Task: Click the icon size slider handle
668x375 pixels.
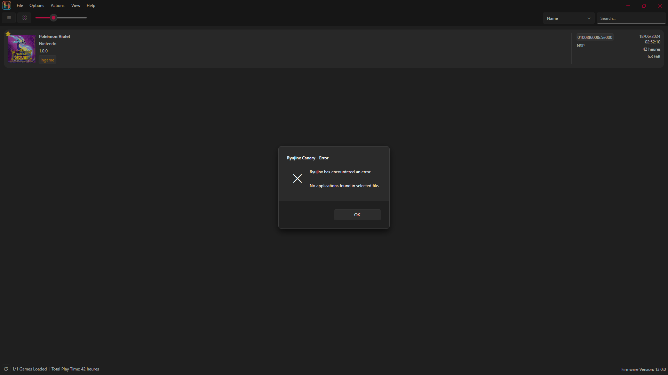Action: point(54,18)
